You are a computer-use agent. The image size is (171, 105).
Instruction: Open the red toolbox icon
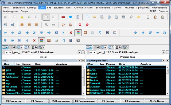[63, 17]
